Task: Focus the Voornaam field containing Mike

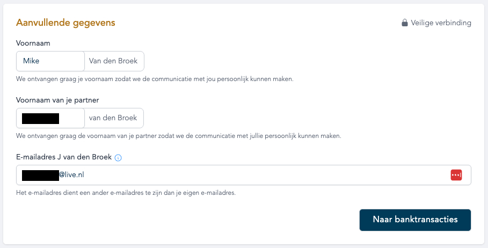Action: click(50, 61)
